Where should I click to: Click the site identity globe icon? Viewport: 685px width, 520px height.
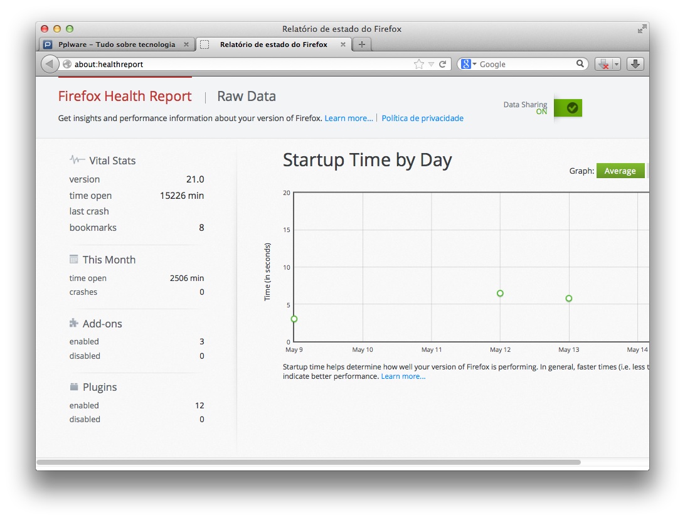click(67, 64)
